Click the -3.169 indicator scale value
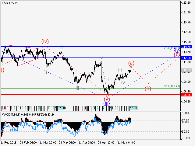 coord(186,138)
